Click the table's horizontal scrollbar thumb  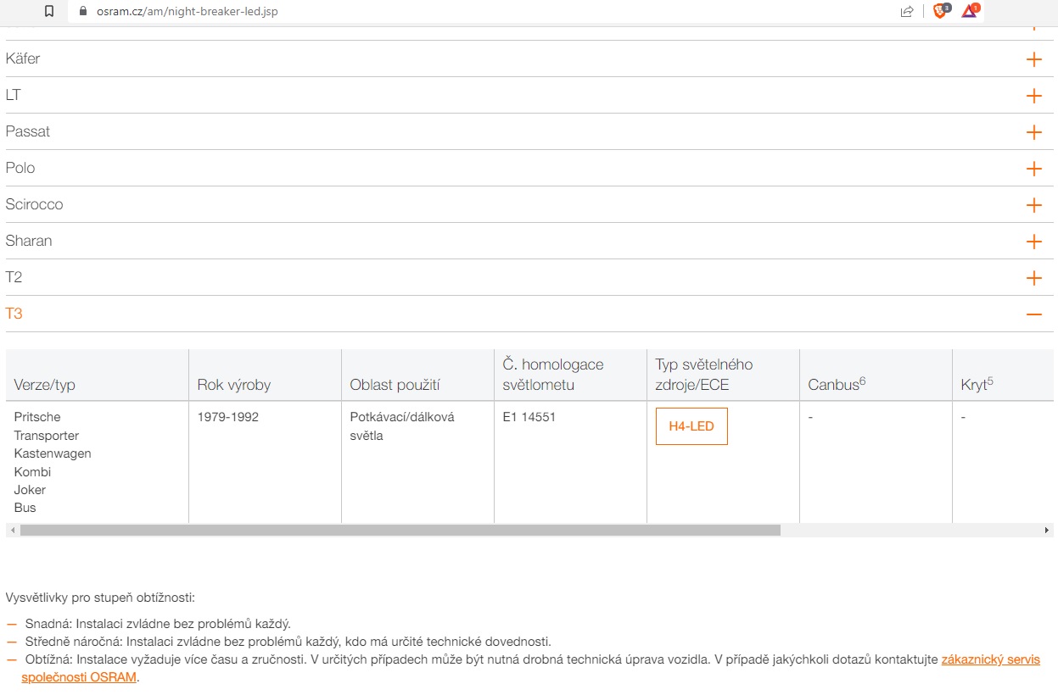point(400,530)
